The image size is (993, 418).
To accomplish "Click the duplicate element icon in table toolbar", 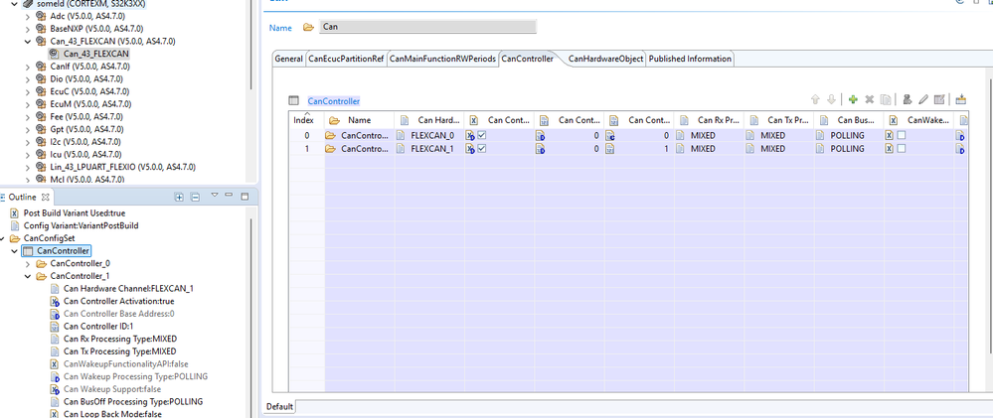I will (886, 99).
